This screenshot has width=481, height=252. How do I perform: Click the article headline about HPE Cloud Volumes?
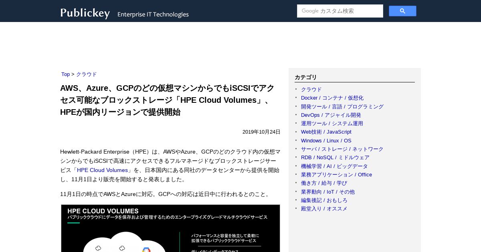pos(168,100)
